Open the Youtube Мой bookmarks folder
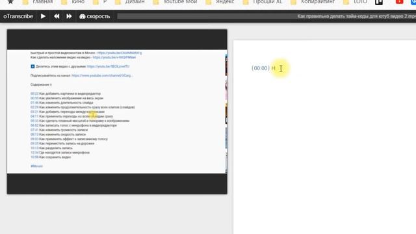416x234 pixels. (175, 2)
